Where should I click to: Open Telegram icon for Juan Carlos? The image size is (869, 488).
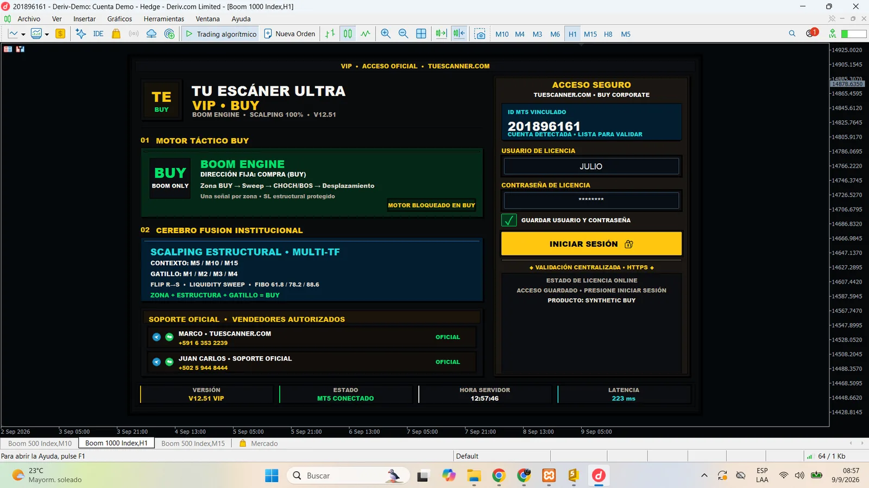coord(156,362)
